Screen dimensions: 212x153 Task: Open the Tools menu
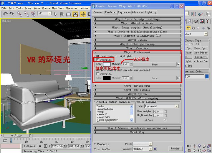pyautogui.click(x=19, y=8)
